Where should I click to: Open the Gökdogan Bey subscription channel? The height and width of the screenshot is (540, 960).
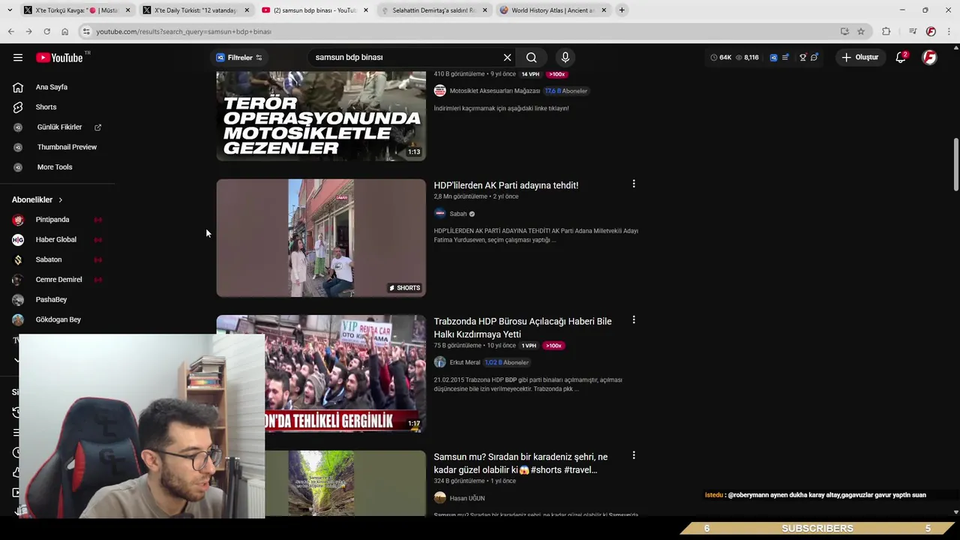(x=58, y=319)
